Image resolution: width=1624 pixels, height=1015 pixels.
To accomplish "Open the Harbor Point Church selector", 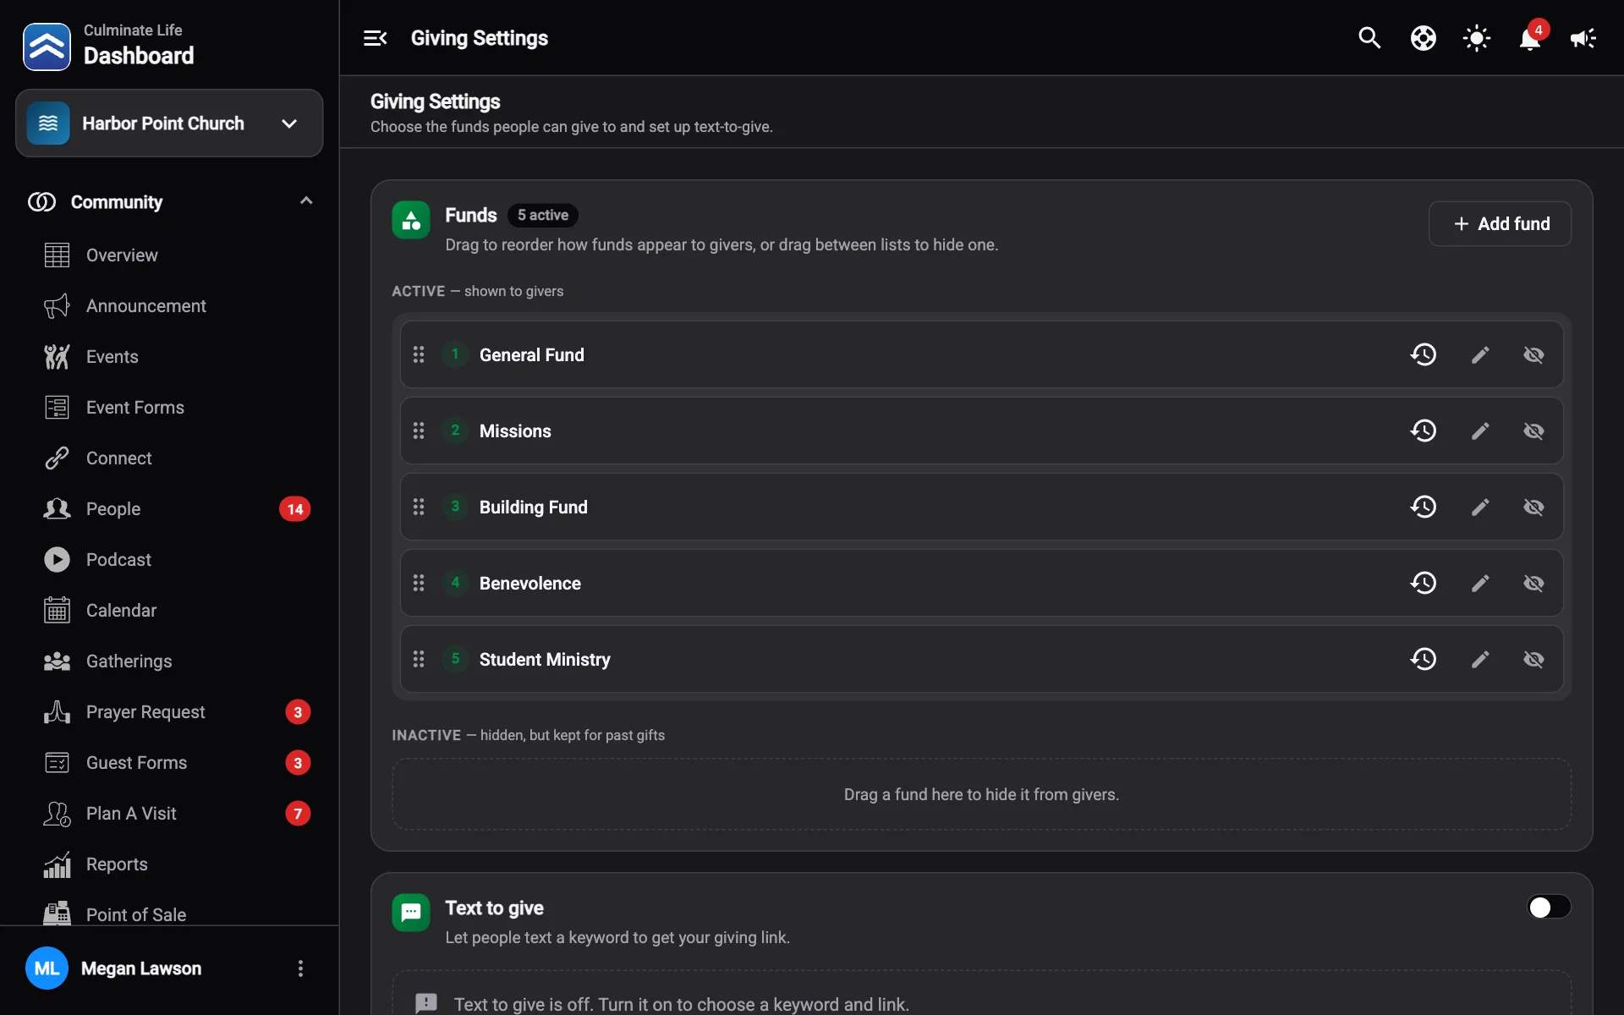I will point(169,123).
